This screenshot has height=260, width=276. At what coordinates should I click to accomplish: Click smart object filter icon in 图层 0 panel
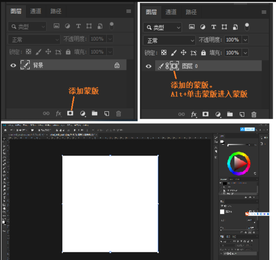[235, 27]
